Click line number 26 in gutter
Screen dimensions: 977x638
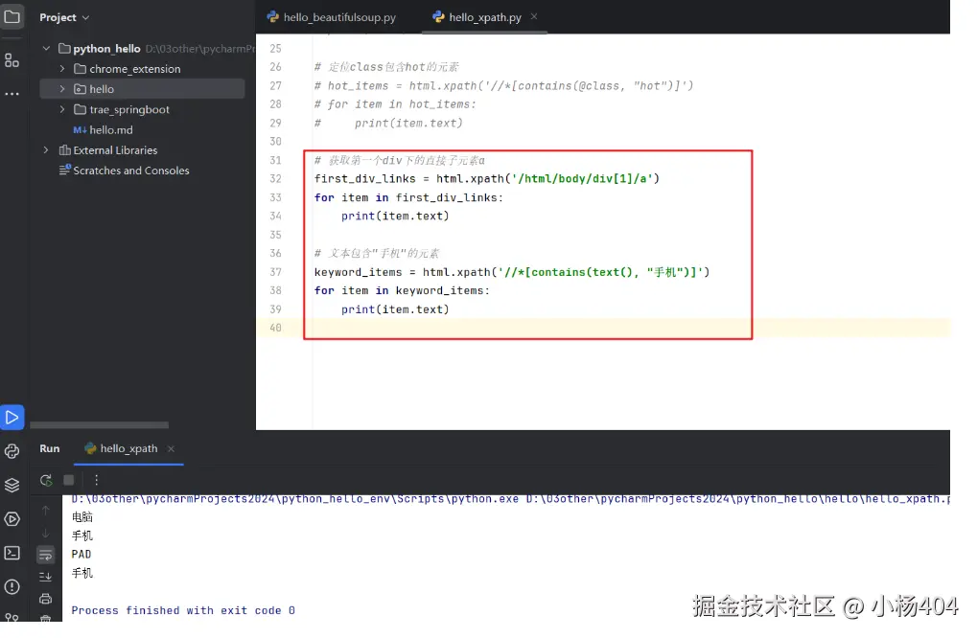click(x=275, y=67)
